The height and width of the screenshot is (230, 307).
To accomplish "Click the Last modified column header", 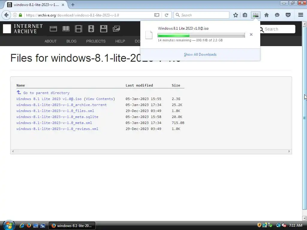I will click(x=139, y=85).
